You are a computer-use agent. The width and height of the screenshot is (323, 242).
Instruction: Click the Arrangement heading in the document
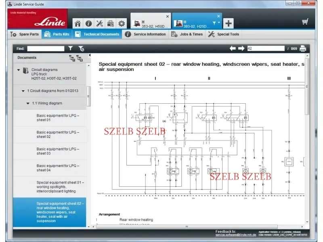tap(109, 214)
